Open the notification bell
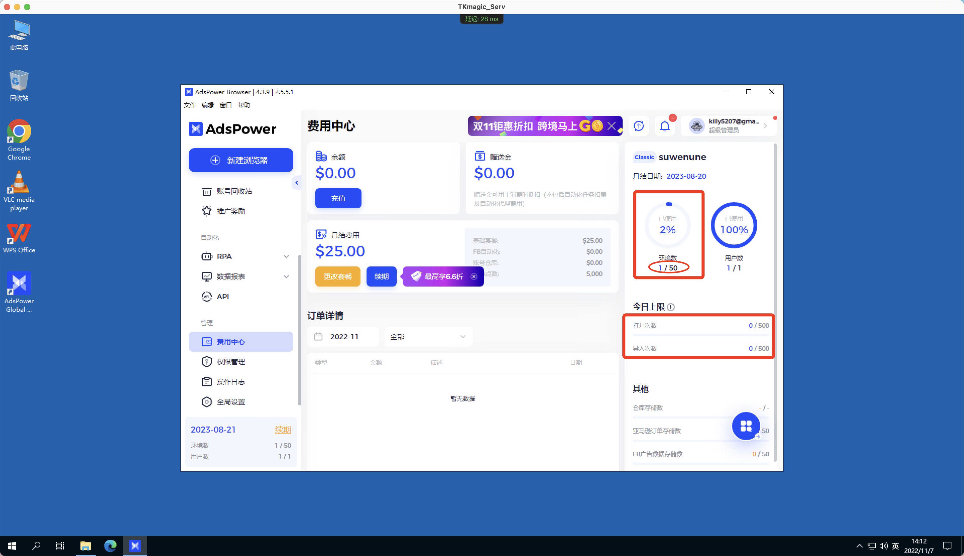 coord(665,126)
